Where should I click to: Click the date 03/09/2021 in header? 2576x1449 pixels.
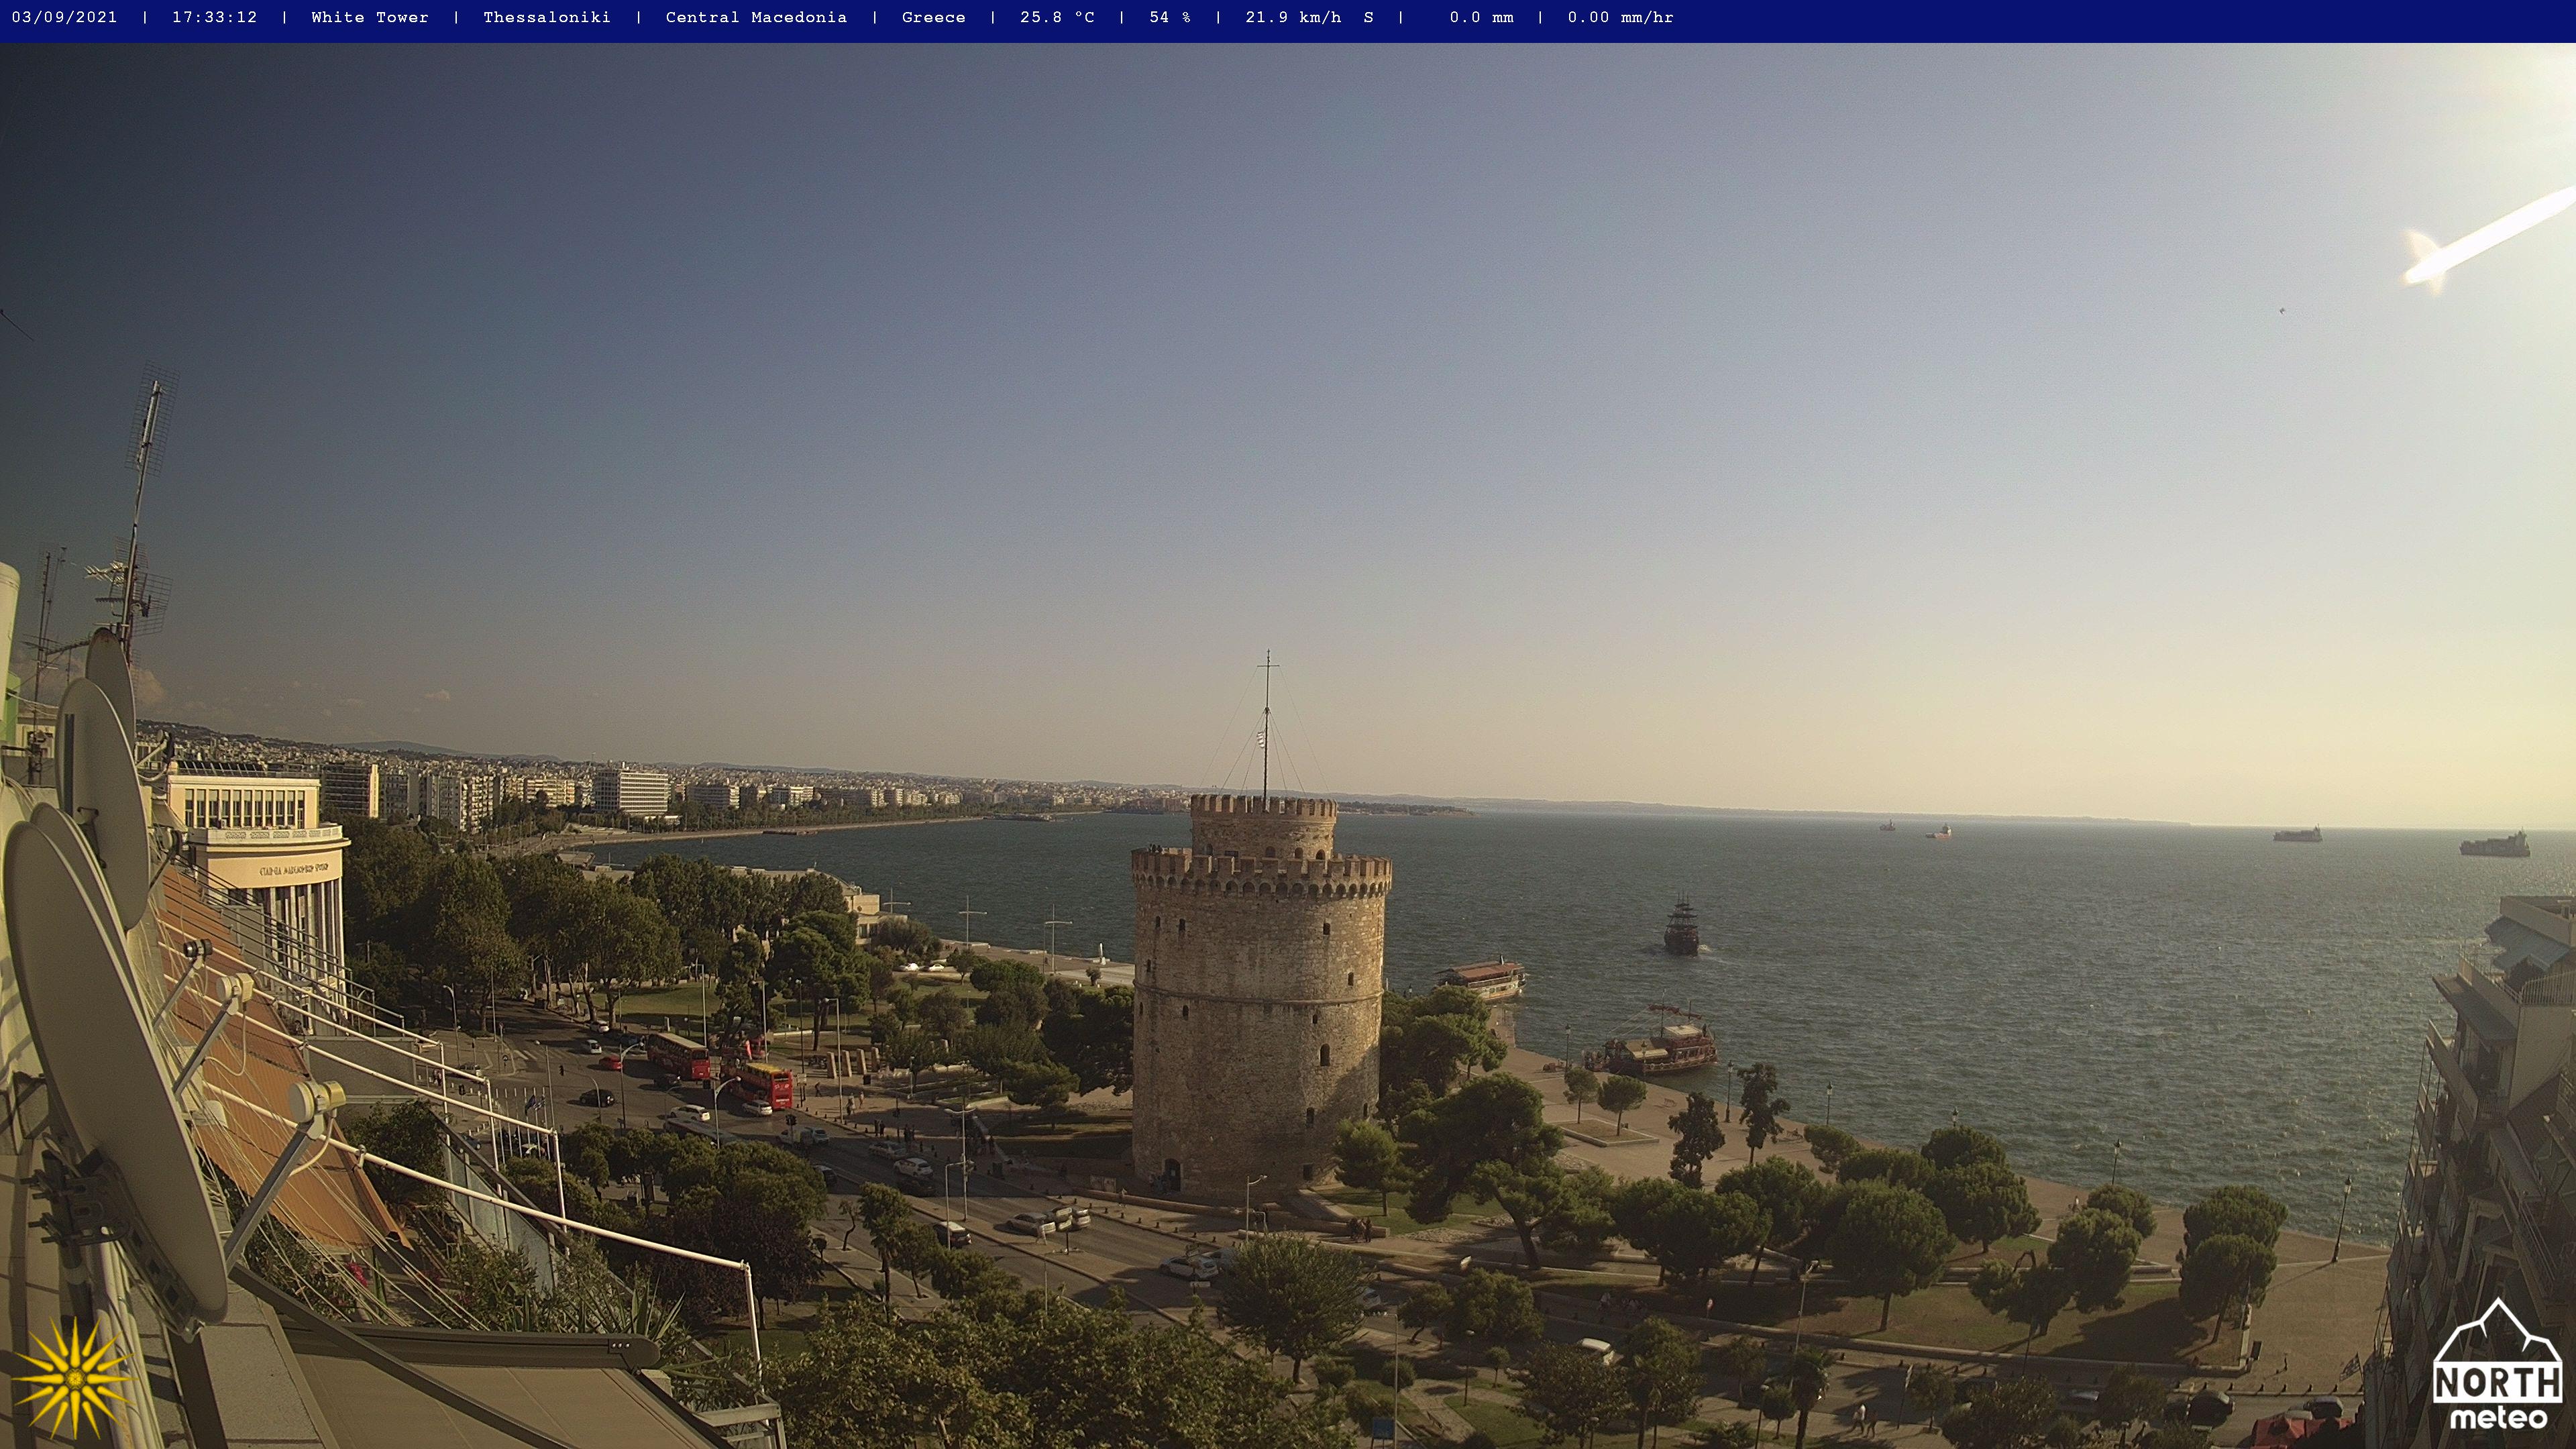coord(64,17)
